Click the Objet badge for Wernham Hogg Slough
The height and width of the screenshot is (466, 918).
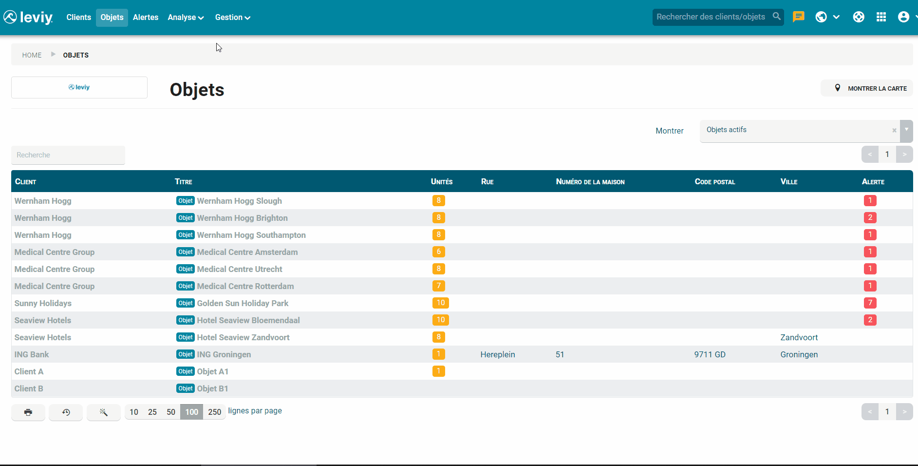[186, 201]
